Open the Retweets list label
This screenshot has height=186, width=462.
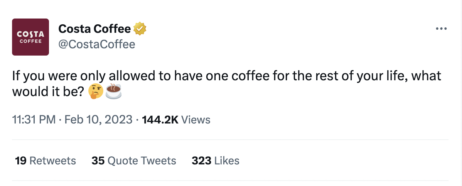pyautogui.click(x=52, y=161)
